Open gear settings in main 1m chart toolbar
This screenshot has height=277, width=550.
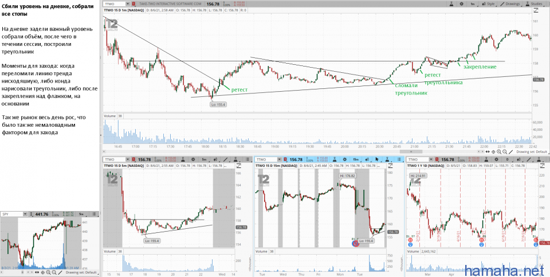click(462, 4)
